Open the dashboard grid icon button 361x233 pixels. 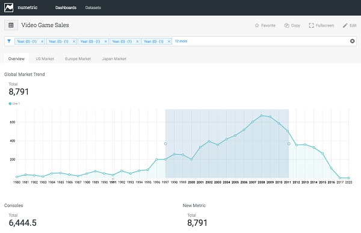[x=11, y=25]
